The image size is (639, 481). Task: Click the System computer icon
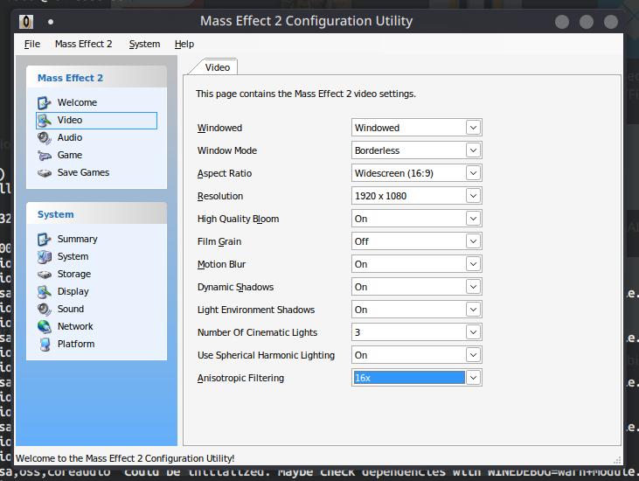(44, 257)
